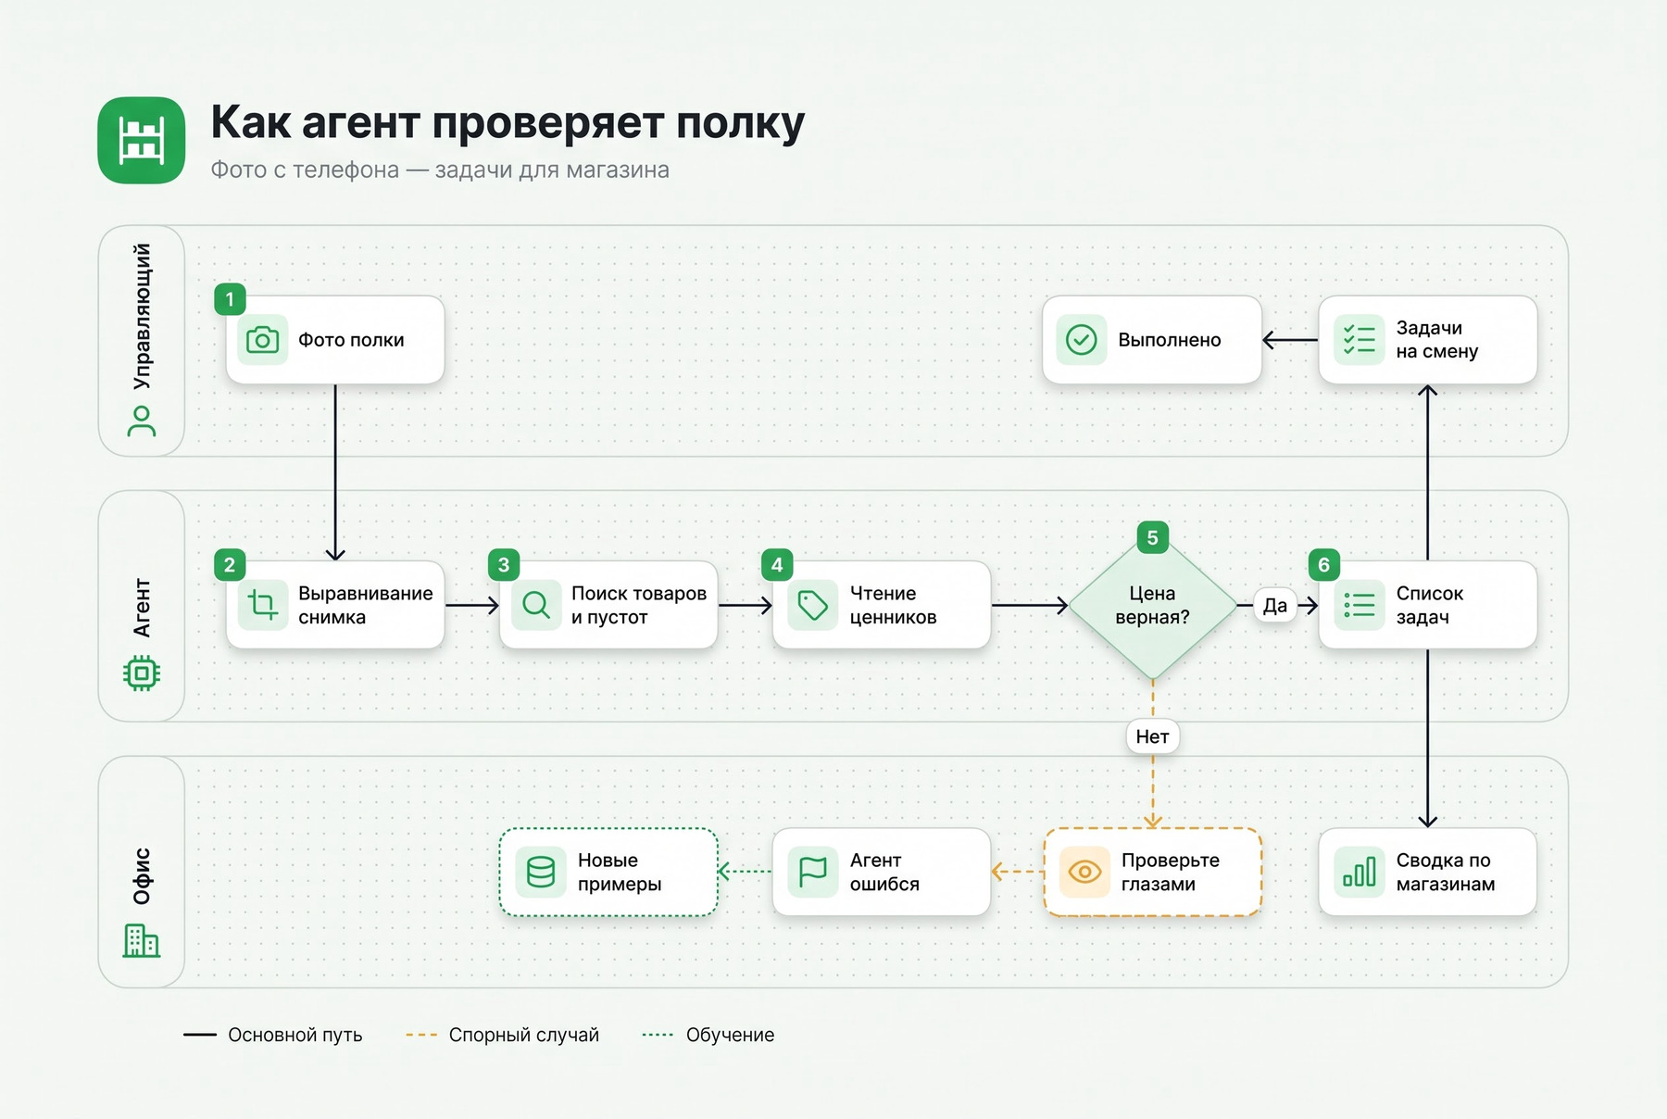Click the Фото полки label

coord(351,340)
